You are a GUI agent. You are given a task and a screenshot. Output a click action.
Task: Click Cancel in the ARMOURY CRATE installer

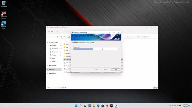pos(115,70)
